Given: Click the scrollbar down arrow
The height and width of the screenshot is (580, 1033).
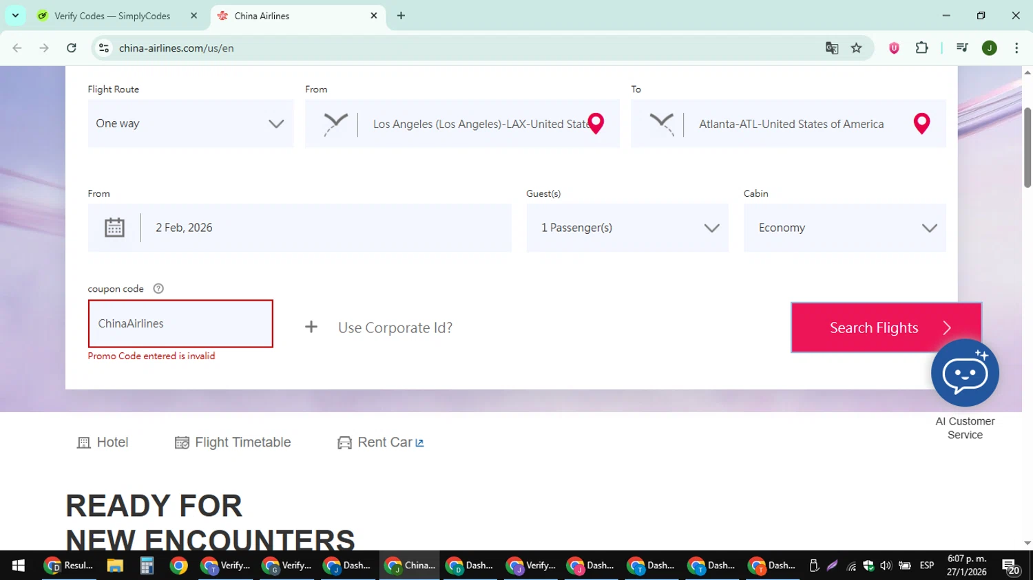Looking at the screenshot, I should tap(1027, 544).
